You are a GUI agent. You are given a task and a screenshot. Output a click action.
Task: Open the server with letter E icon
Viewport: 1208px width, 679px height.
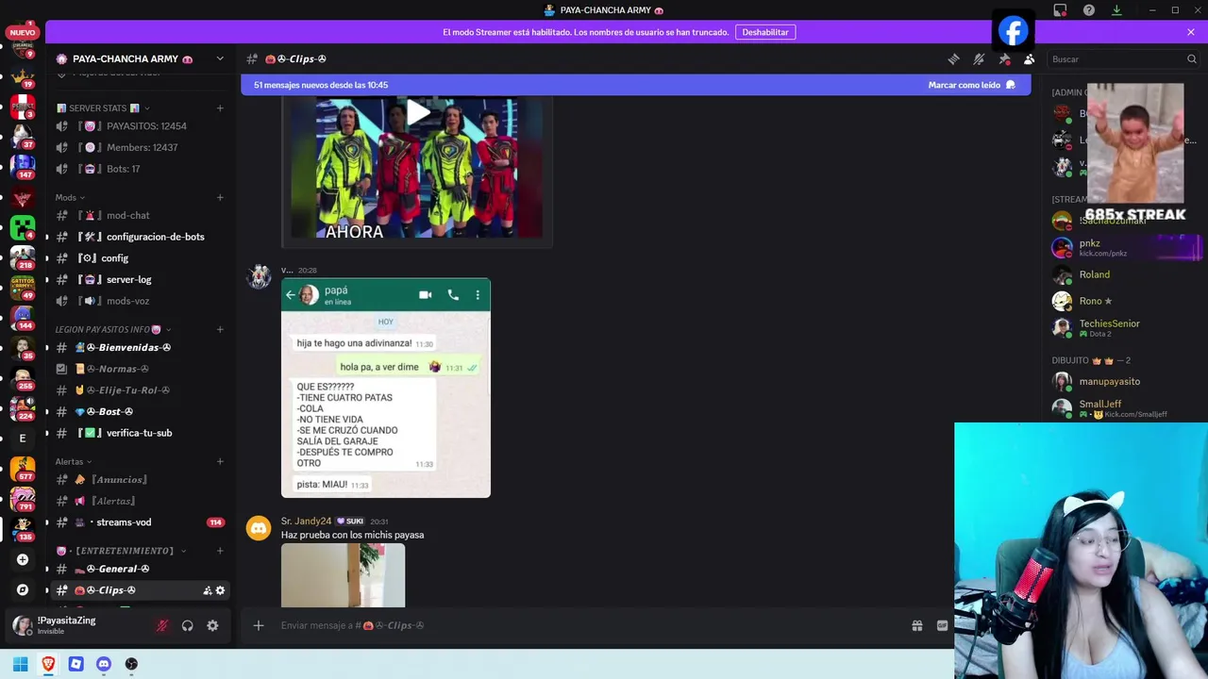point(23,438)
